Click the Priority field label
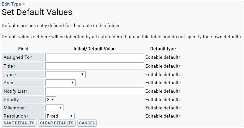This screenshot has height=128, width=244. [x=11, y=100]
